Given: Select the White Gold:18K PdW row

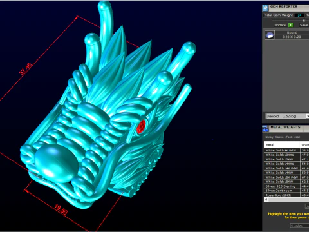Looking at the screenshot, I should 286,177.
